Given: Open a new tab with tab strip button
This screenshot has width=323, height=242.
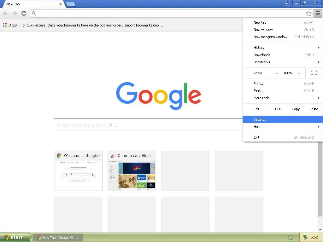Looking at the screenshot, I should point(71,4).
